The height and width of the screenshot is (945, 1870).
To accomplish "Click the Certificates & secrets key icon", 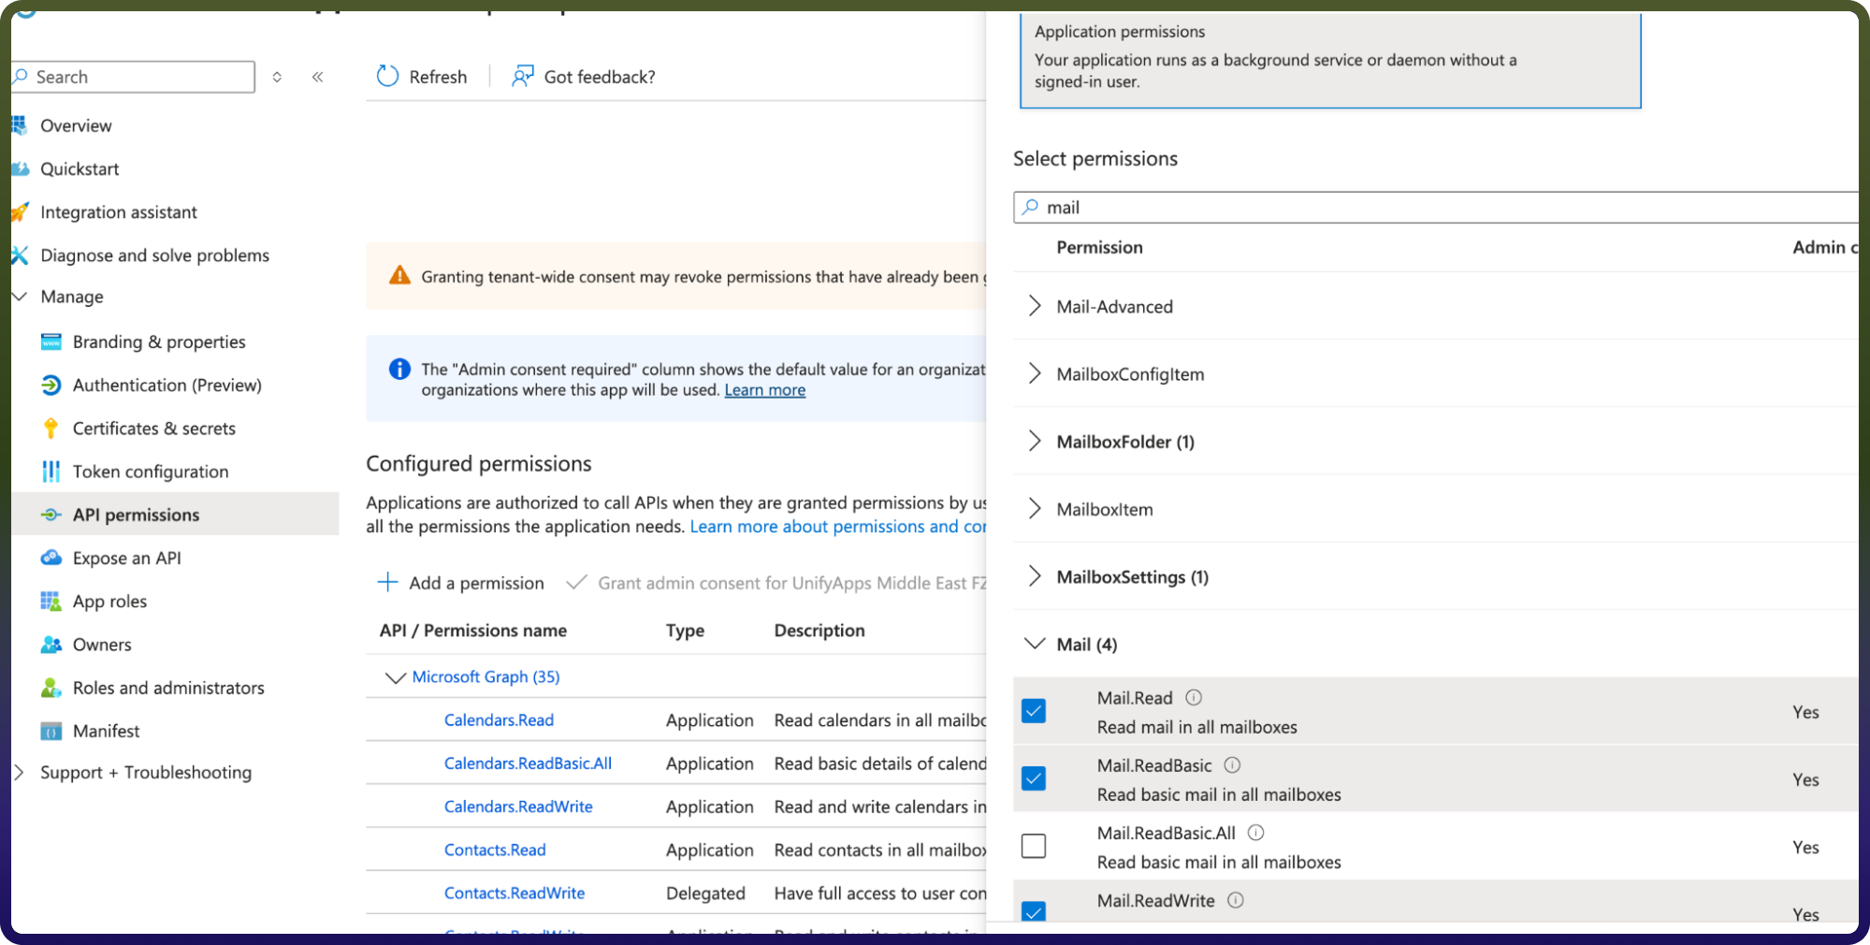I will [x=51, y=429].
